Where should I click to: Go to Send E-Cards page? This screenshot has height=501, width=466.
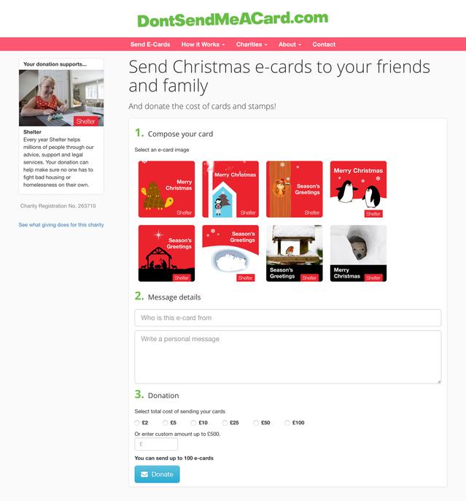(x=150, y=45)
